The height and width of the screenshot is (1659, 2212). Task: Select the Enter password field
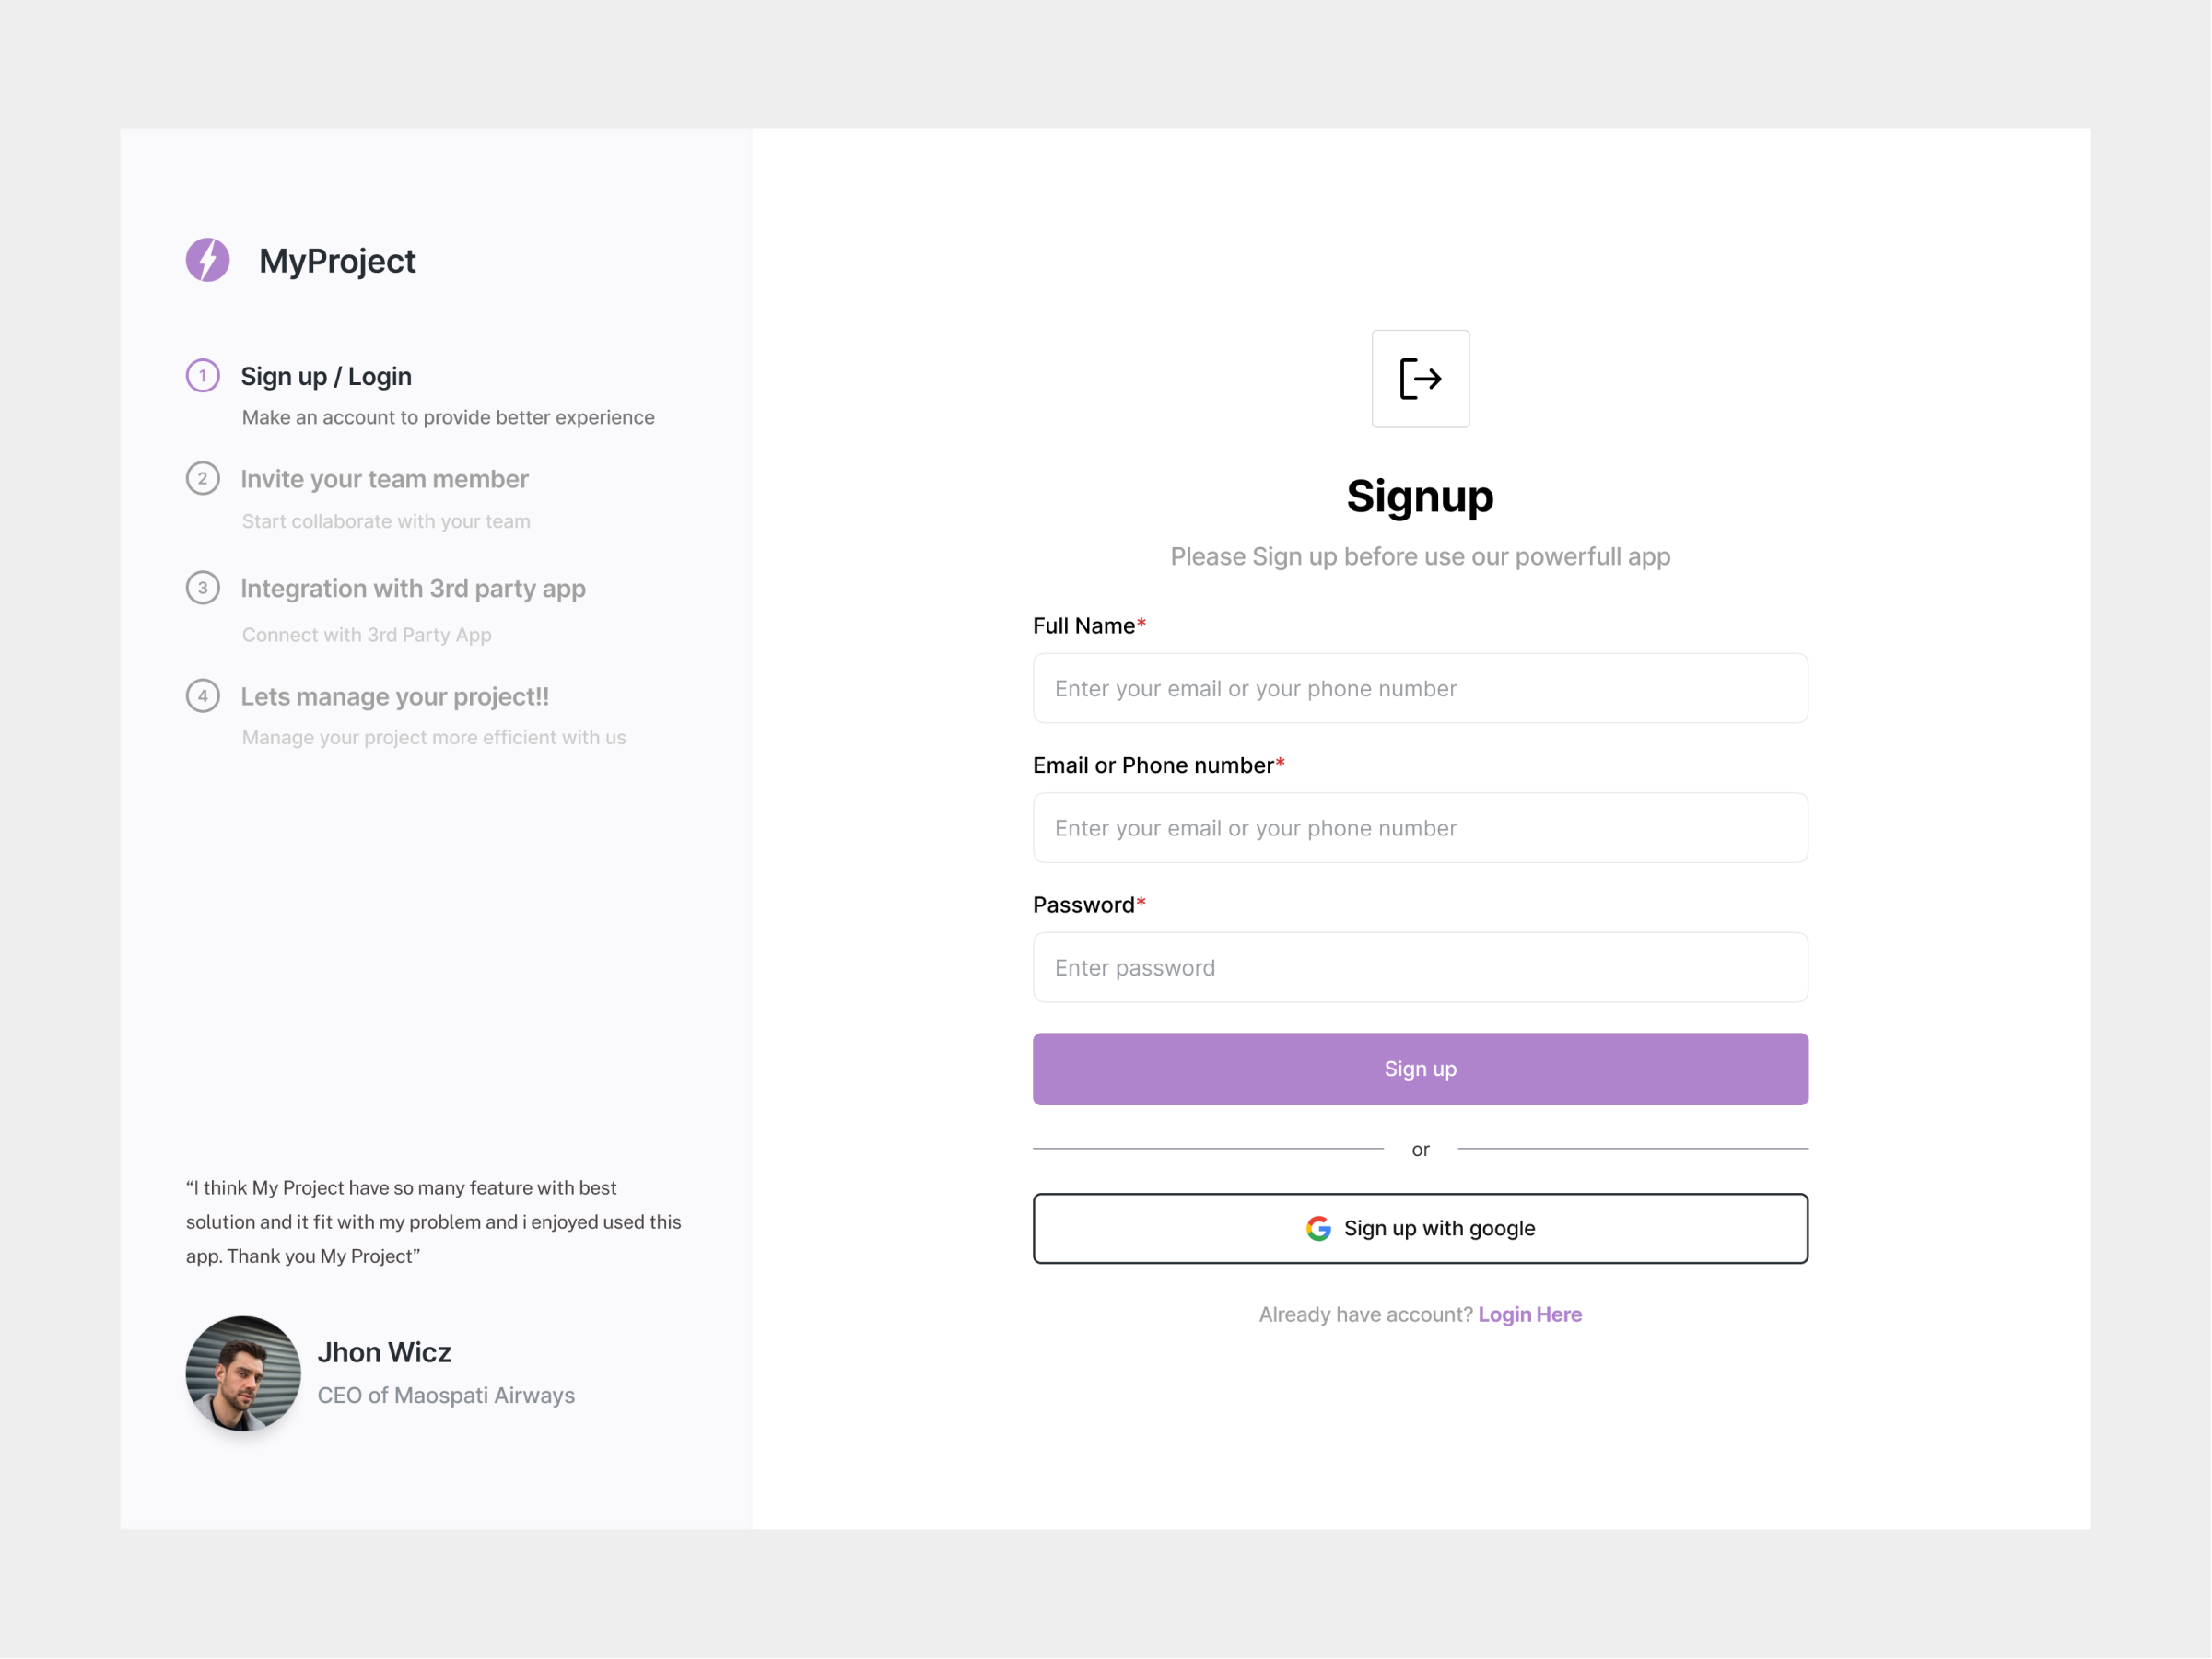point(1420,967)
